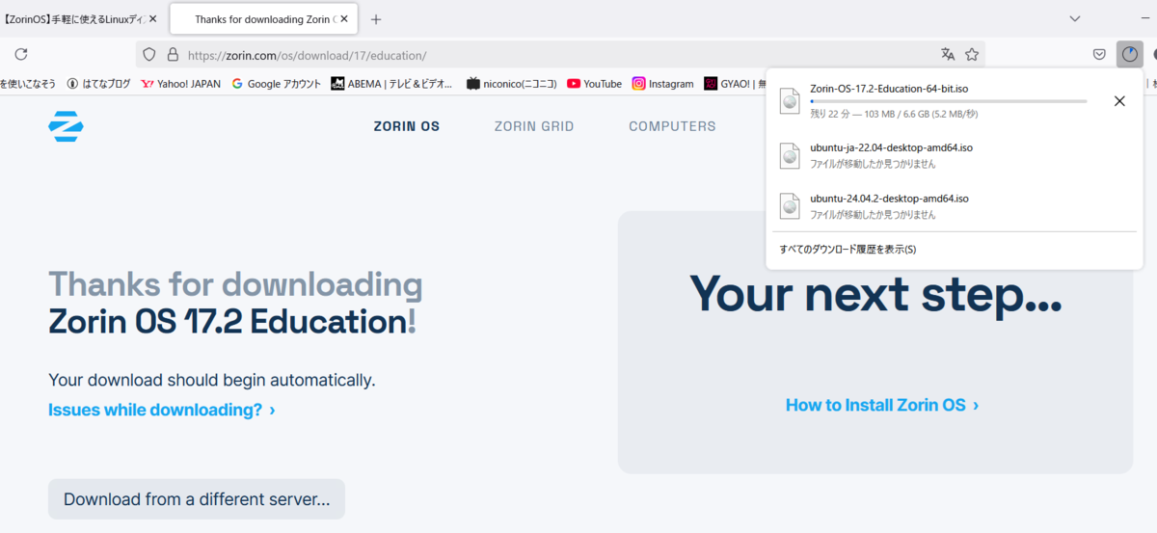
Task: Click file icon of Zorin ISO download
Action: [x=791, y=101]
